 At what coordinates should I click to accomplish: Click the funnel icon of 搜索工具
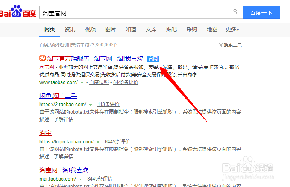point(221,45)
